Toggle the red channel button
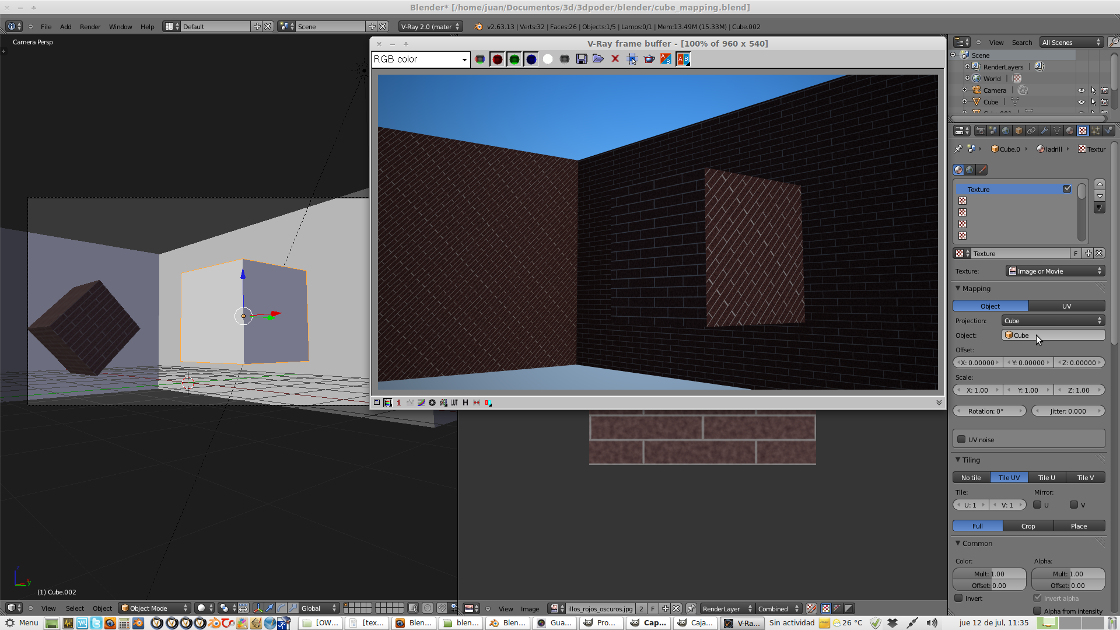Image resolution: width=1120 pixels, height=630 pixels. tap(497, 59)
